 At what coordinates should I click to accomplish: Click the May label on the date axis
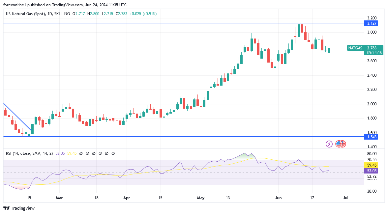(x=200, y=198)
